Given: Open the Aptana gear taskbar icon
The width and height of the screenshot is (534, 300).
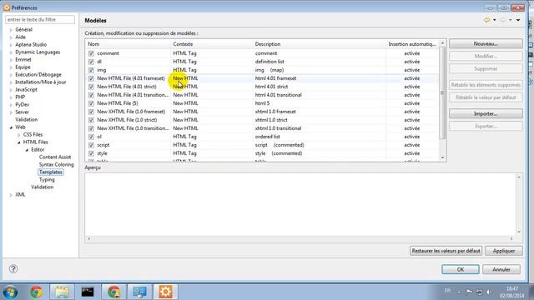Looking at the screenshot, I should pos(165,292).
